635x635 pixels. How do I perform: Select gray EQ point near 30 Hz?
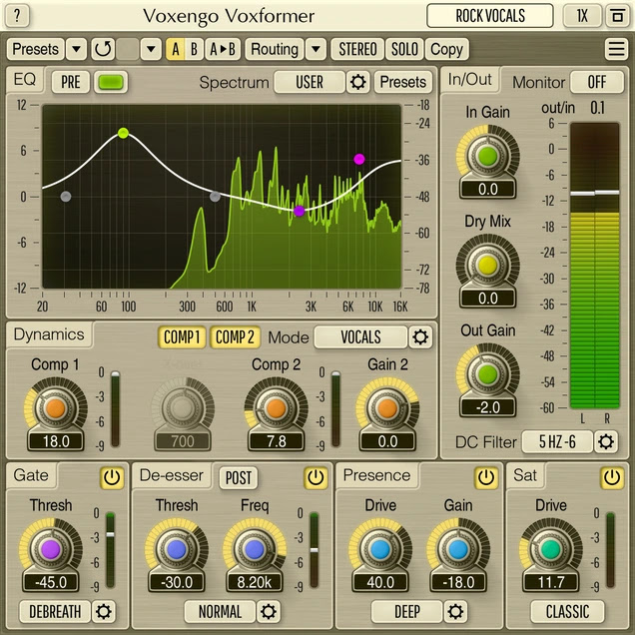coord(66,197)
